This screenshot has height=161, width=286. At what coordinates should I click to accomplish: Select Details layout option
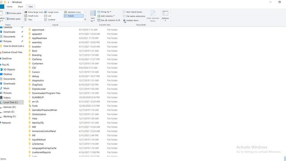[73, 16]
